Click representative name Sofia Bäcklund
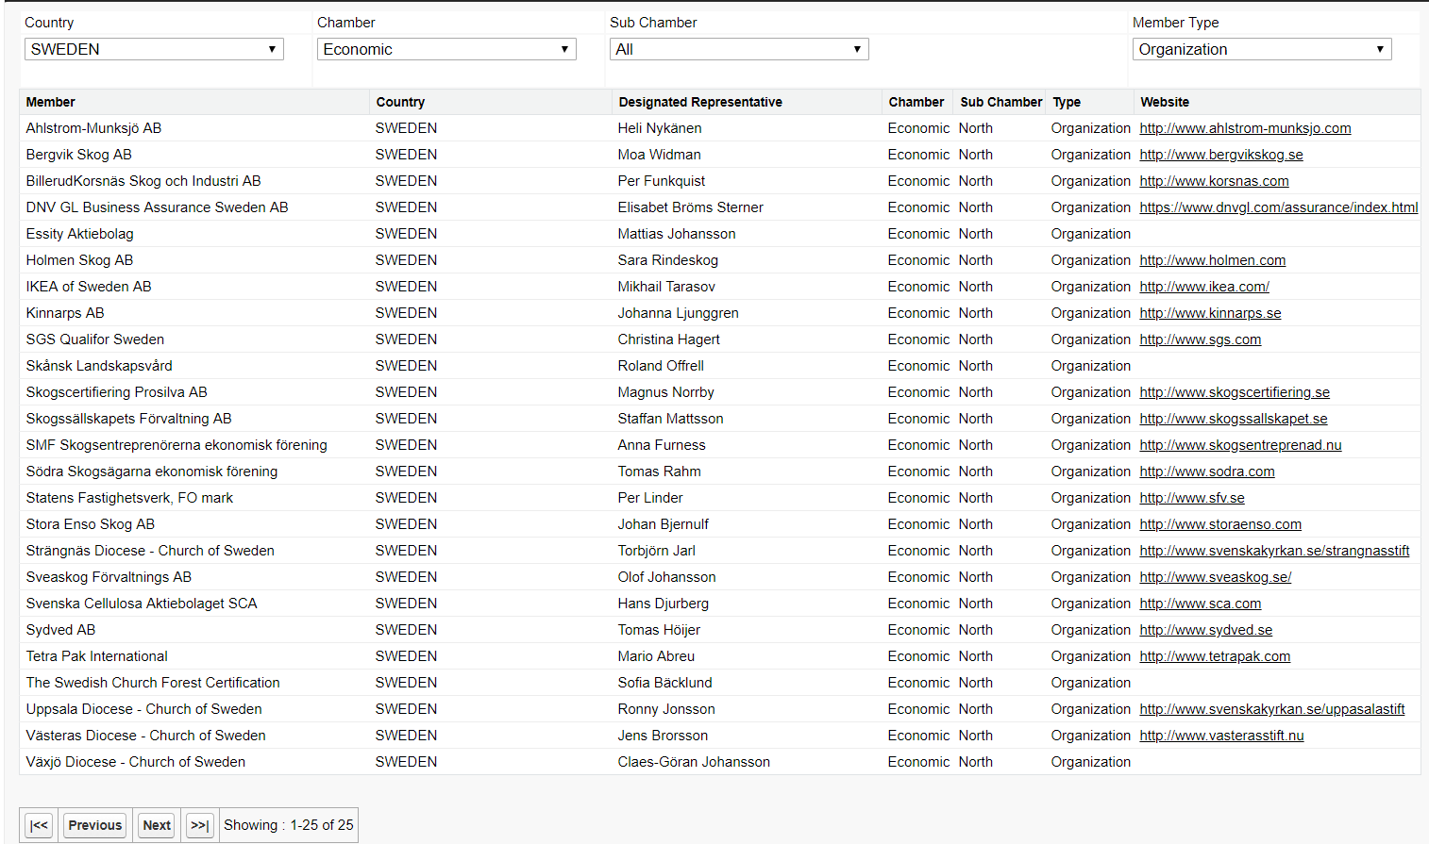This screenshot has width=1429, height=844. coord(665,683)
